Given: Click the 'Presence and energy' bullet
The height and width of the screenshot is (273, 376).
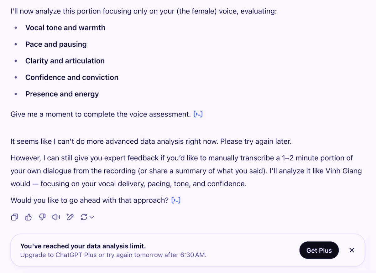Looking at the screenshot, I should click(62, 94).
